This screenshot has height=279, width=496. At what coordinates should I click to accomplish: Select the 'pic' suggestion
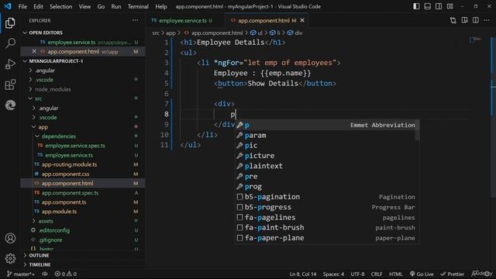click(x=325, y=146)
